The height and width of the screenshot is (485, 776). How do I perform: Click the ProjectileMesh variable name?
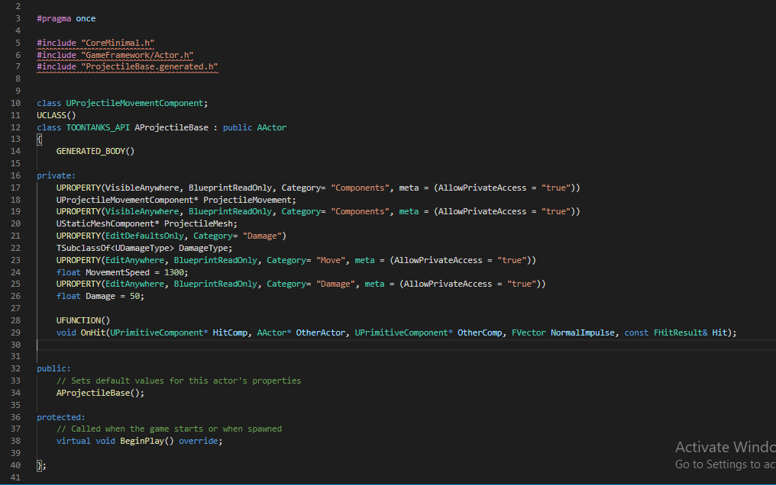pos(200,223)
